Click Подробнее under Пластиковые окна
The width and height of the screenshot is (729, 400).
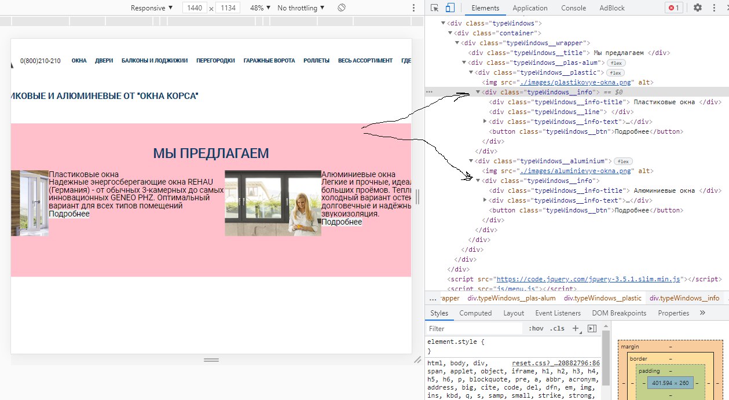pyautogui.click(x=69, y=214)
